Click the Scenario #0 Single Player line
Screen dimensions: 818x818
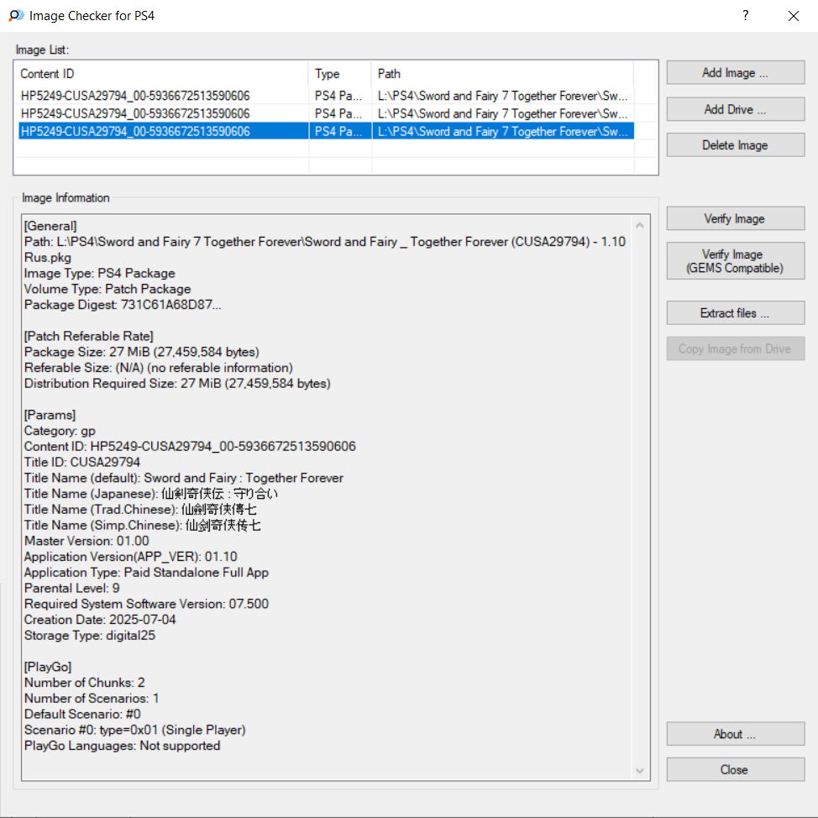click(x=134, y=730)
